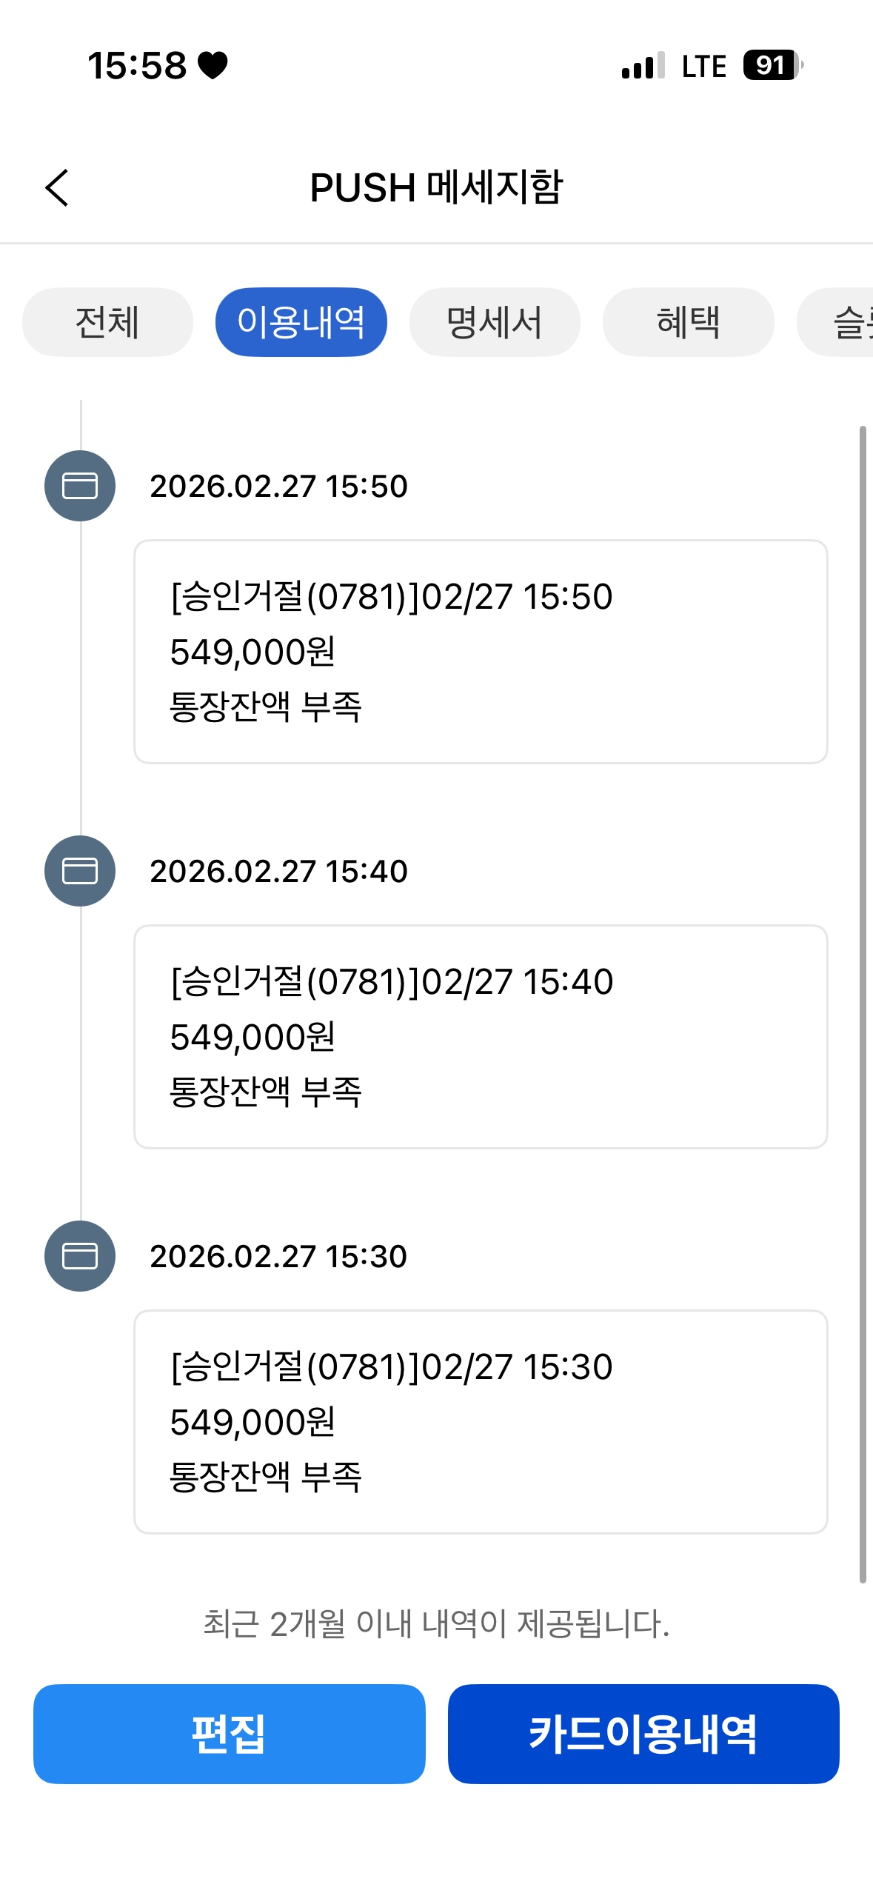
Task: Tap the battery indicator showing 91
Action: click(772, 65)
